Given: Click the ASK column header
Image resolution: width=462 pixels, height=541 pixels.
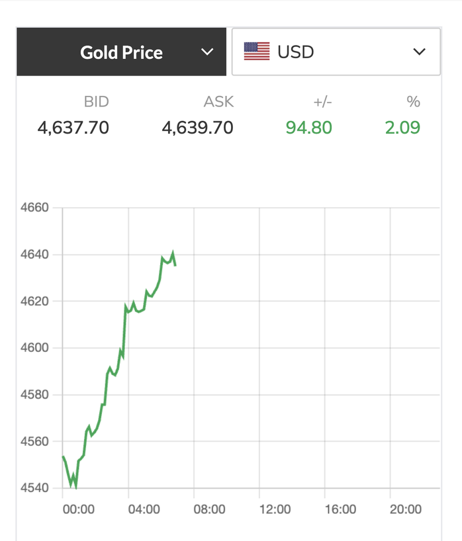Looking at the screenshot, I should coord(218,102).
